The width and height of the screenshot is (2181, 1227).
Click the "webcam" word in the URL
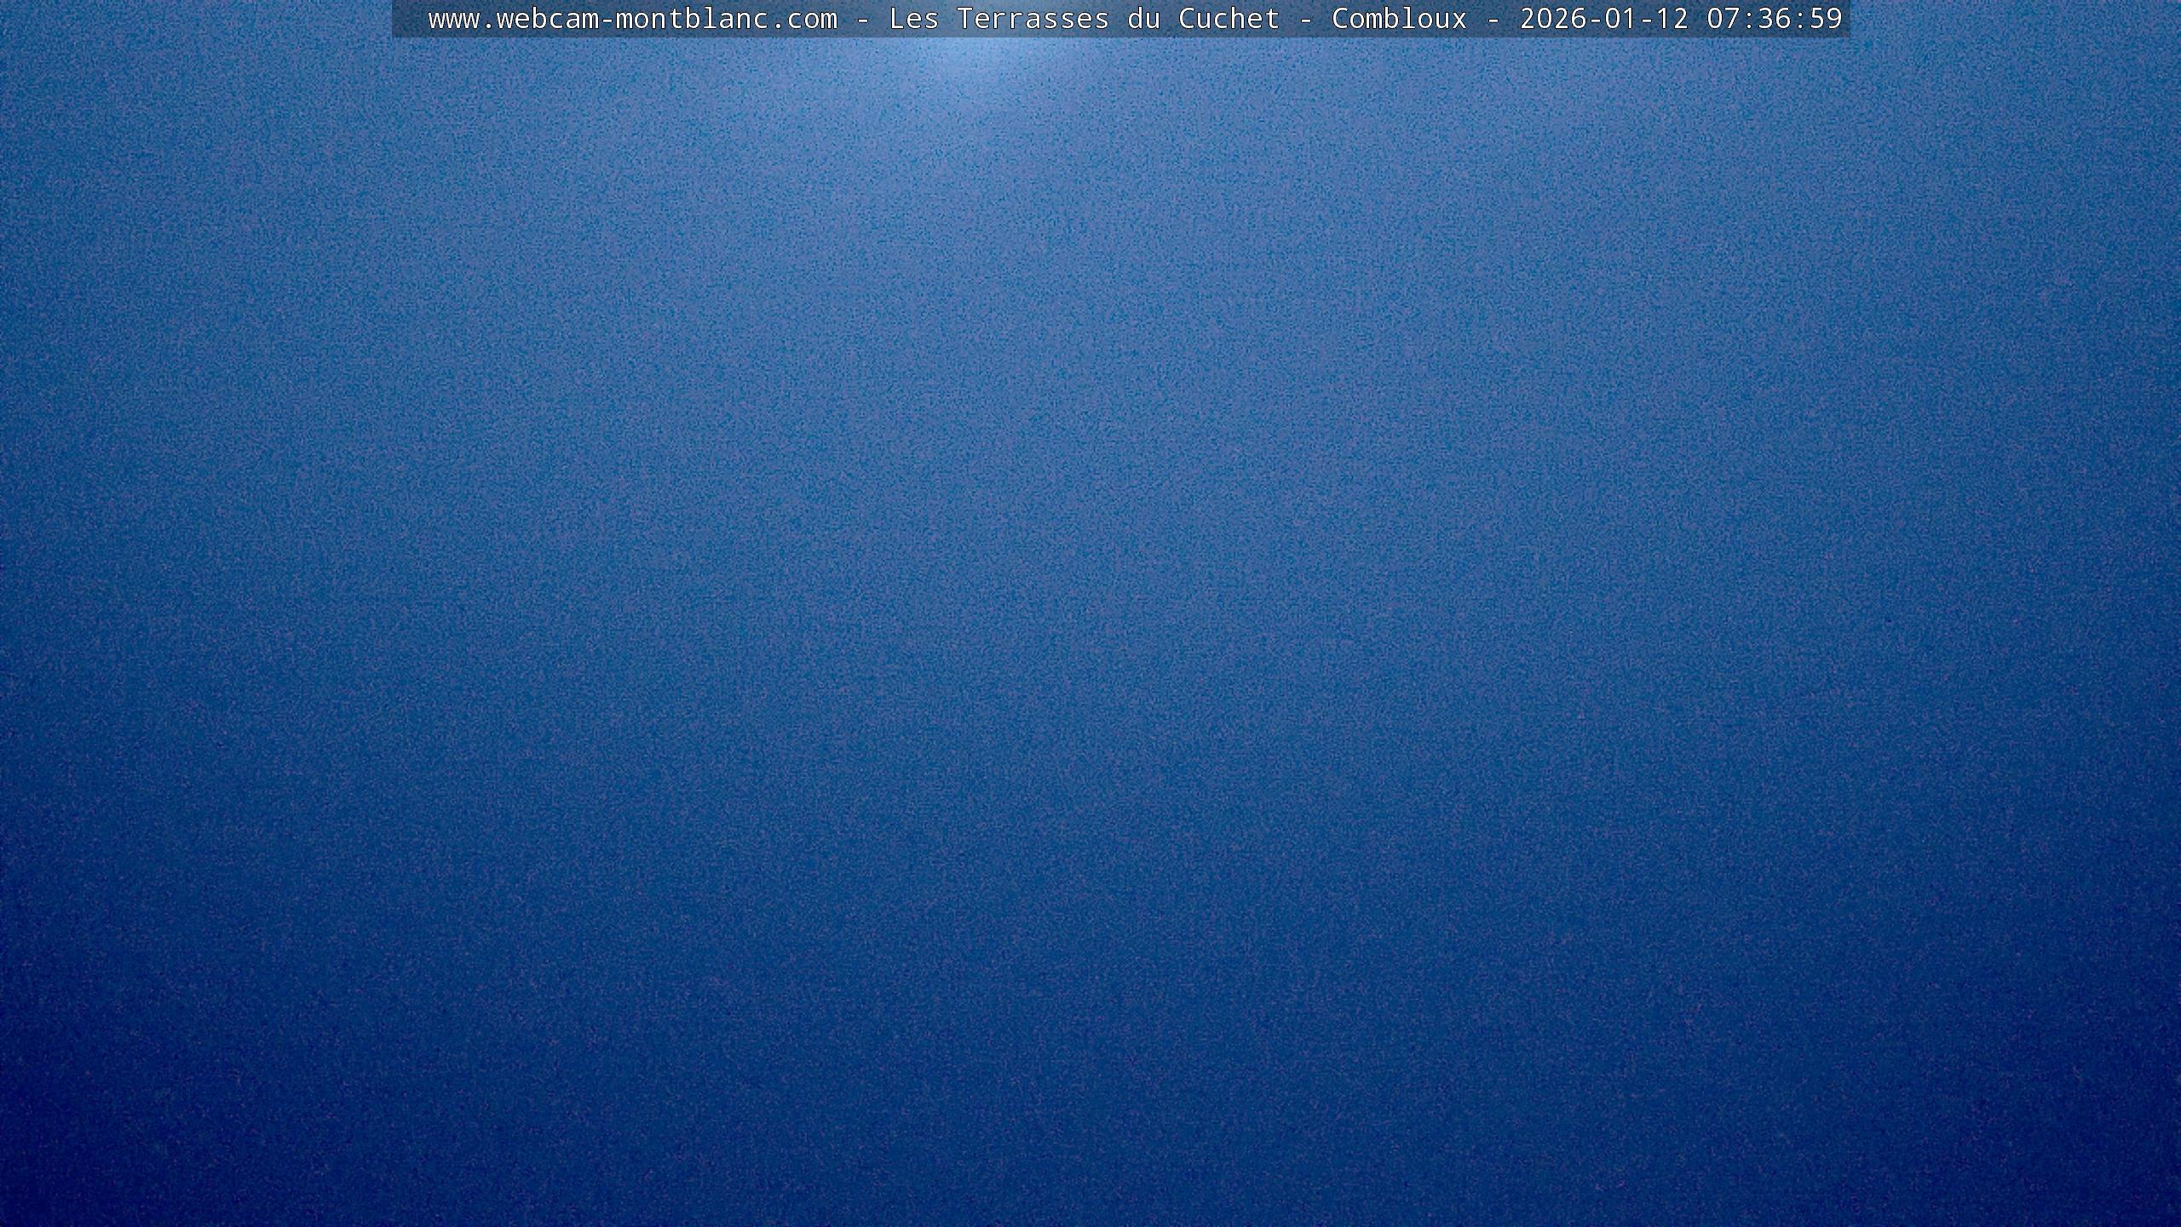pos(547,19)
